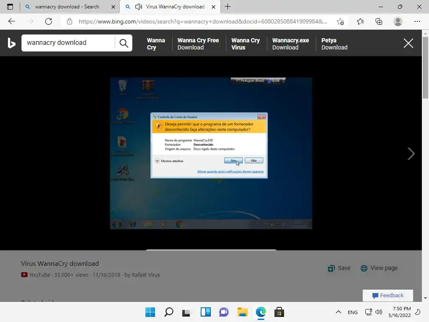This screenshot has height=322, width=429.
Task: Go to next video with arrow
Action: tap(411, 153)
